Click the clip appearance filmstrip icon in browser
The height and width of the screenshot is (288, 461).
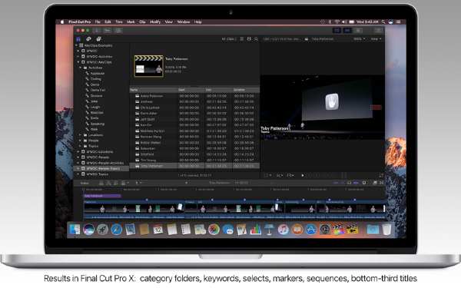[x=242, y=39]
